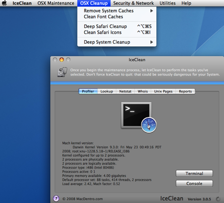
Task: Click the Console button
Action: [x=194, y=184]
